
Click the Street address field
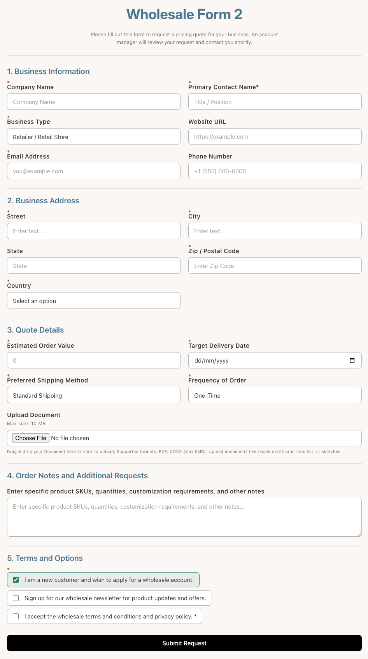(x=94, y=231)
